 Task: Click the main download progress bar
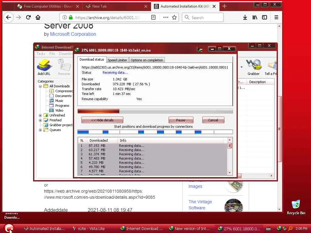tap(155, 111)
